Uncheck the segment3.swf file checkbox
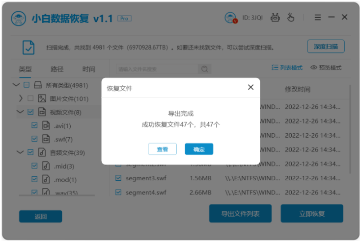 click(118, 178)
